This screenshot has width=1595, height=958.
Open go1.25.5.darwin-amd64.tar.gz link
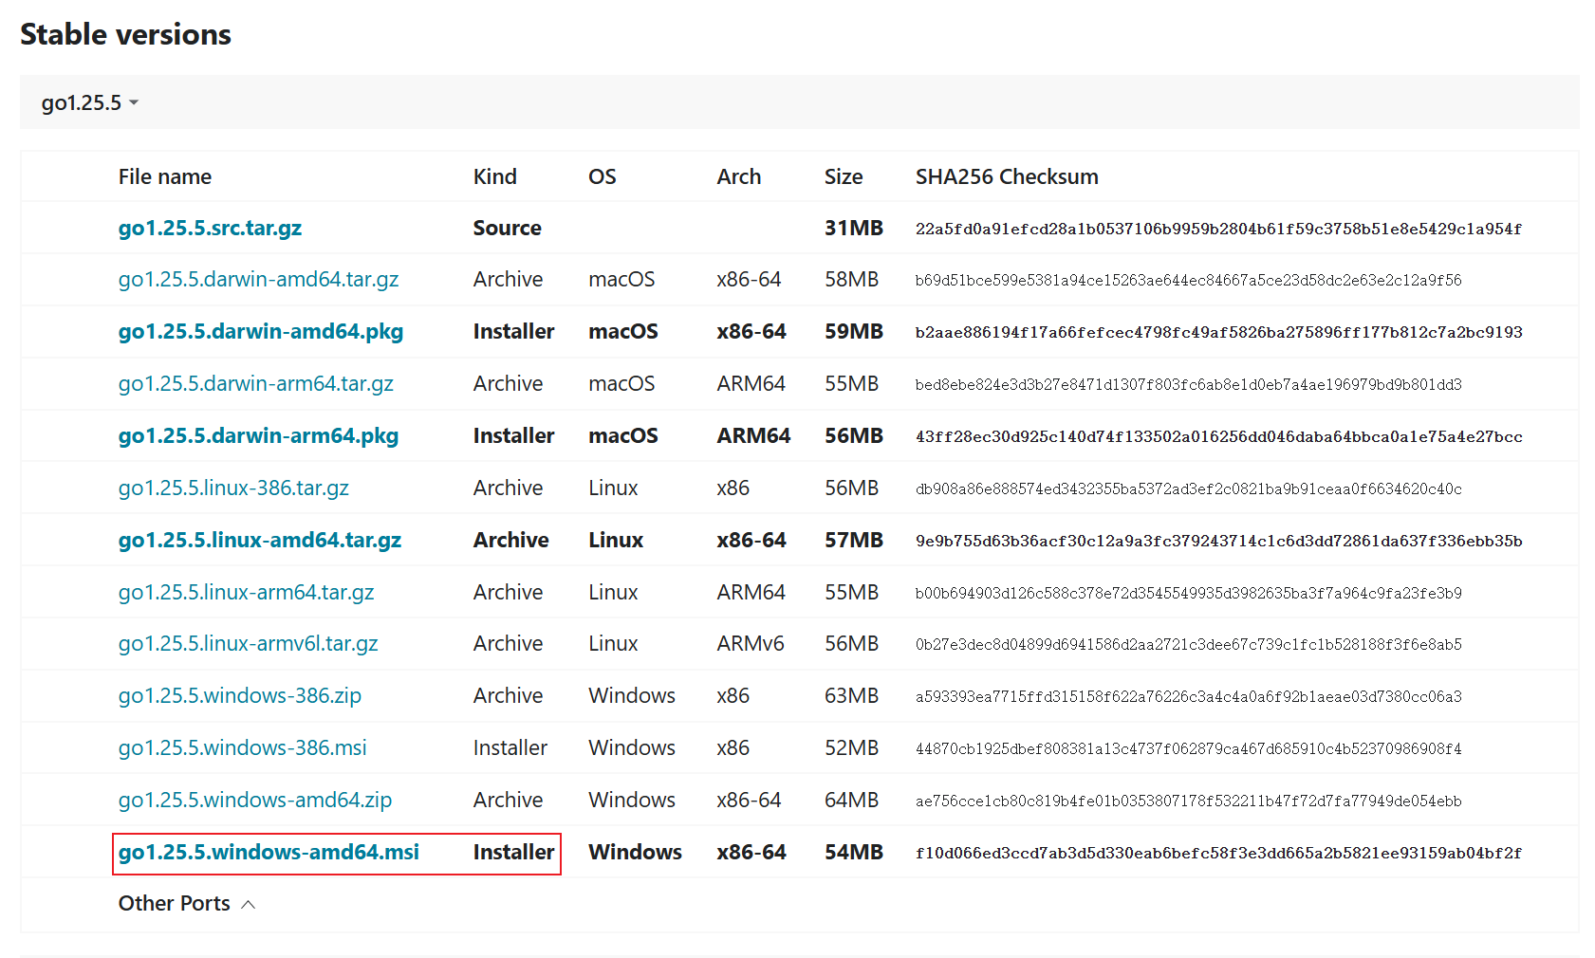pyautogui.click(x=258, y=280)
